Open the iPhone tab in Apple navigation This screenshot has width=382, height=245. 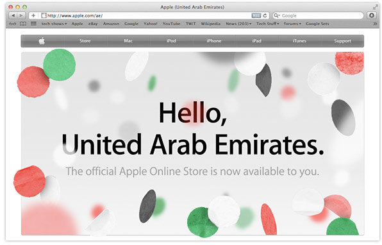214,41
